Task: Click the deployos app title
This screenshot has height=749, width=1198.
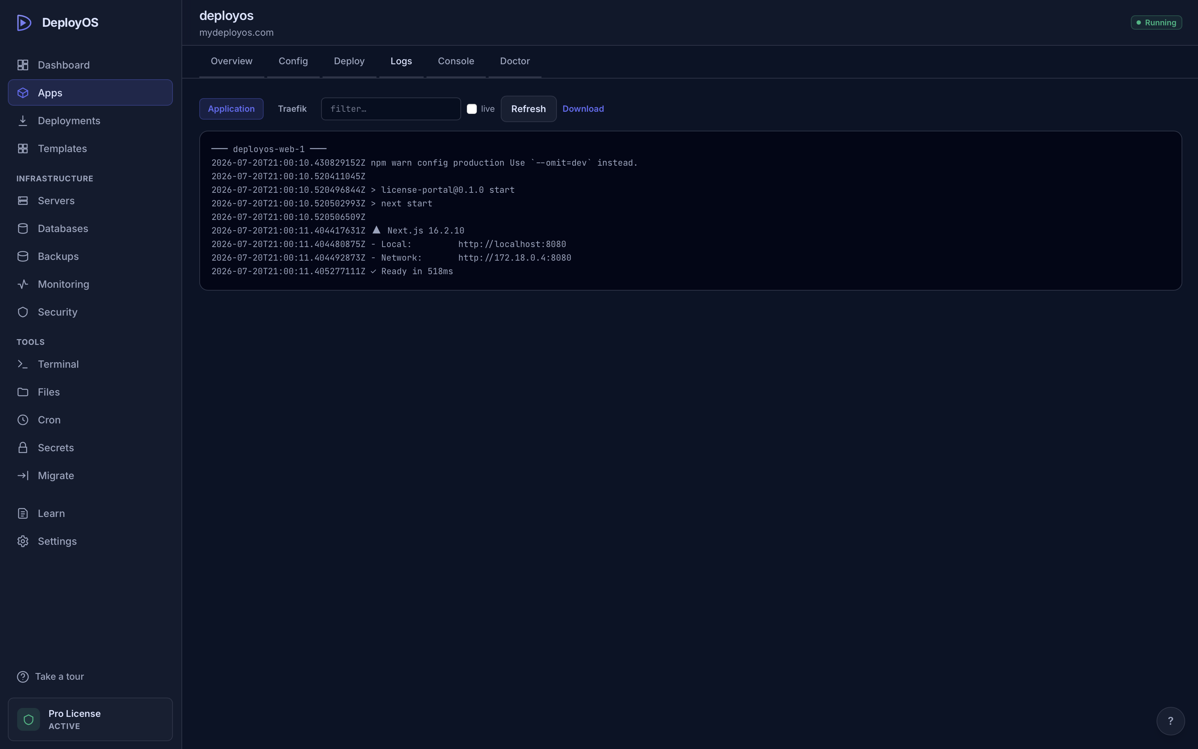Action: coord(226,16)
